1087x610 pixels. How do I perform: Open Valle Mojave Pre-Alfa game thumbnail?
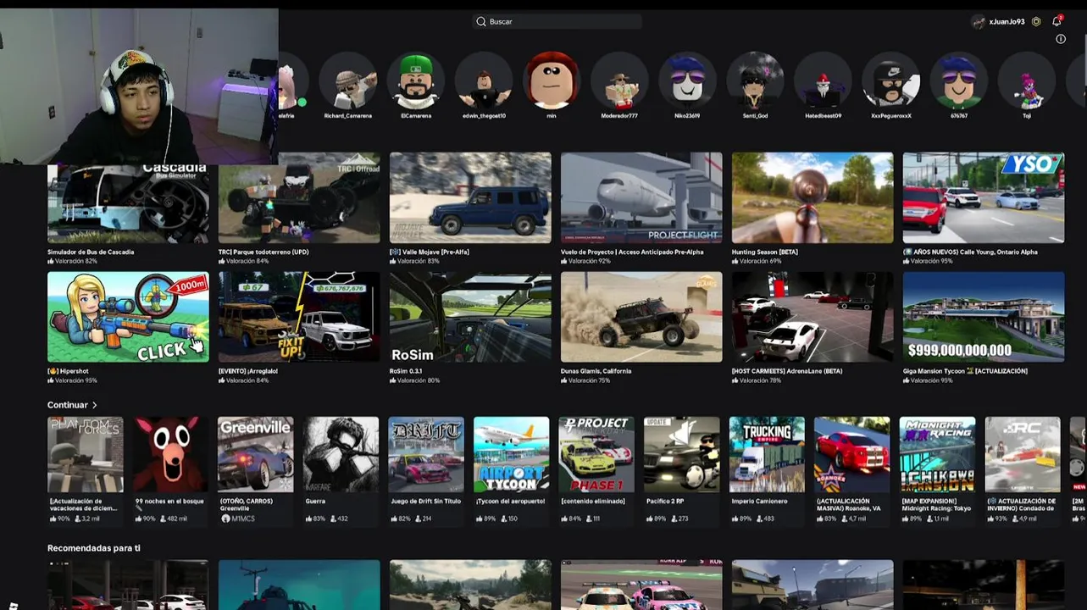470,197
